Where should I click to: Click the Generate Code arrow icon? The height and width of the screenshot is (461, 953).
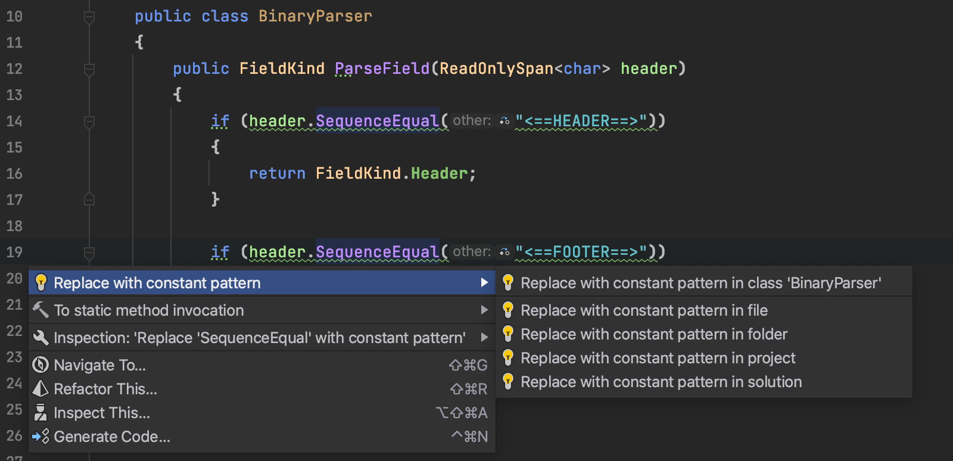[x=41, y=437]
